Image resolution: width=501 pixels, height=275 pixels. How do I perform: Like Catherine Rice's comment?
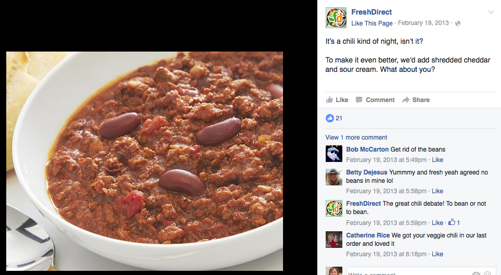(438, 254)
